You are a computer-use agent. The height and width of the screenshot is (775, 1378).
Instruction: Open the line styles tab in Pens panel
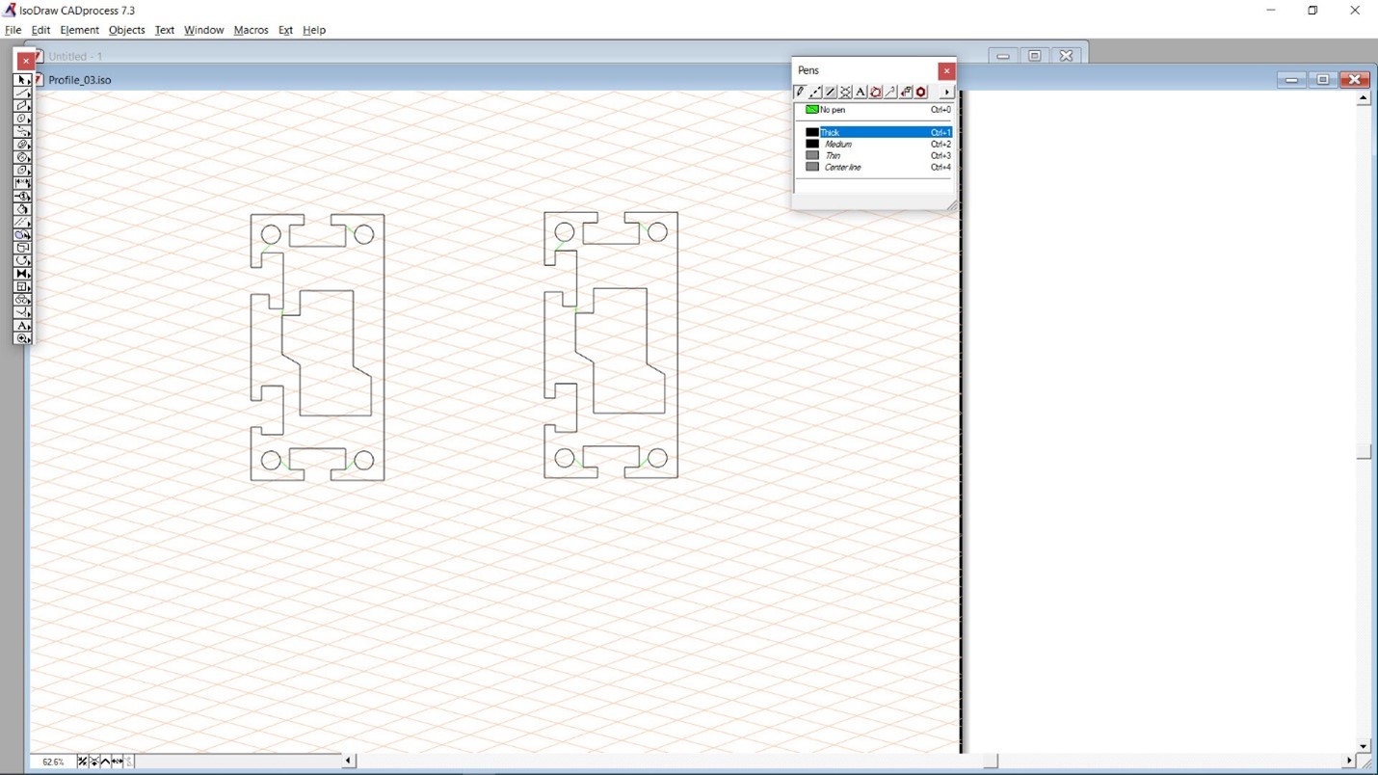click(815, 92)
